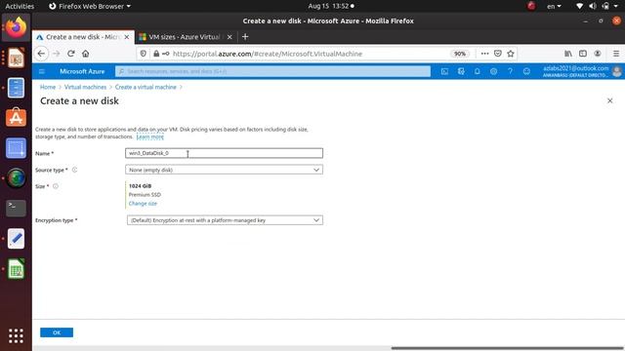Open a new browser tab
This screenshot has width=625, height=351.
click(245, 37)
